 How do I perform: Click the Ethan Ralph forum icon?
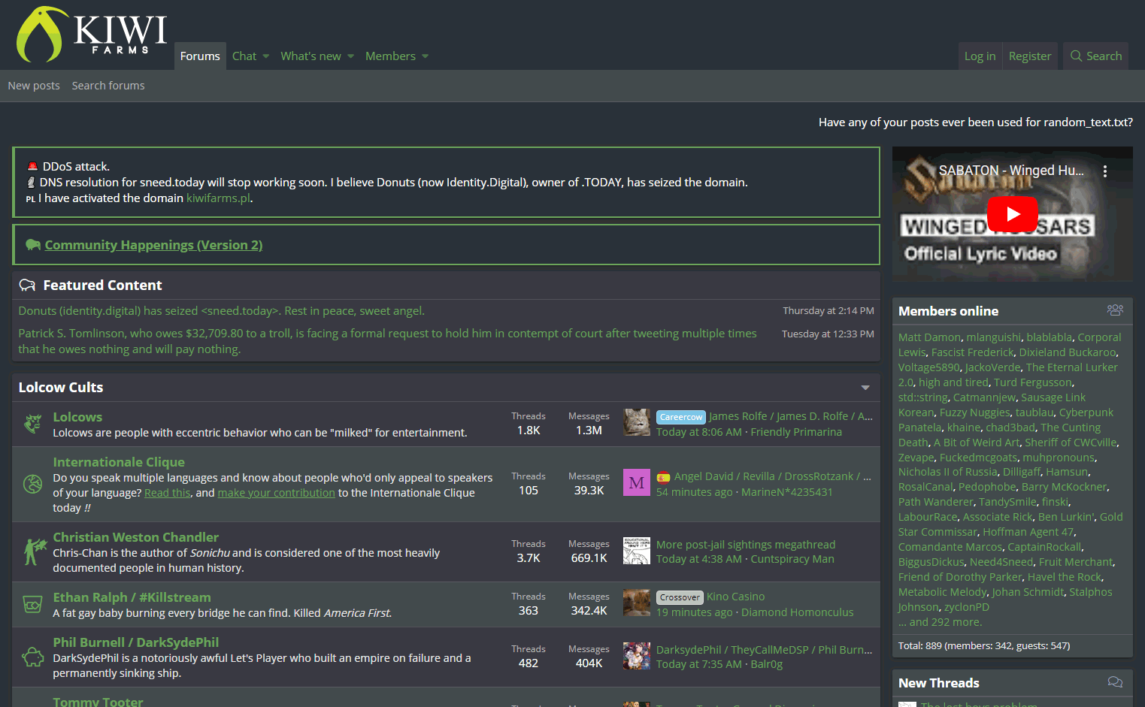(x=32, y=604)
